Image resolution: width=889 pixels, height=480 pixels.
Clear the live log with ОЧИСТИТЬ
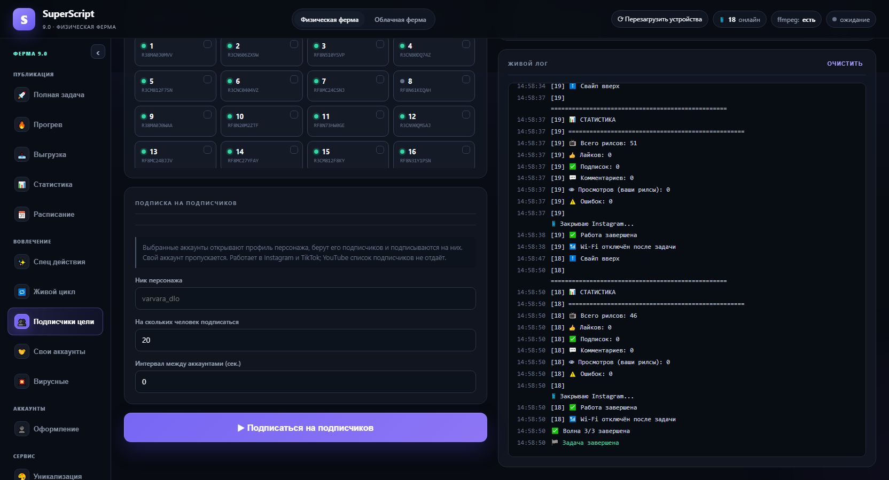click(845, 64)
